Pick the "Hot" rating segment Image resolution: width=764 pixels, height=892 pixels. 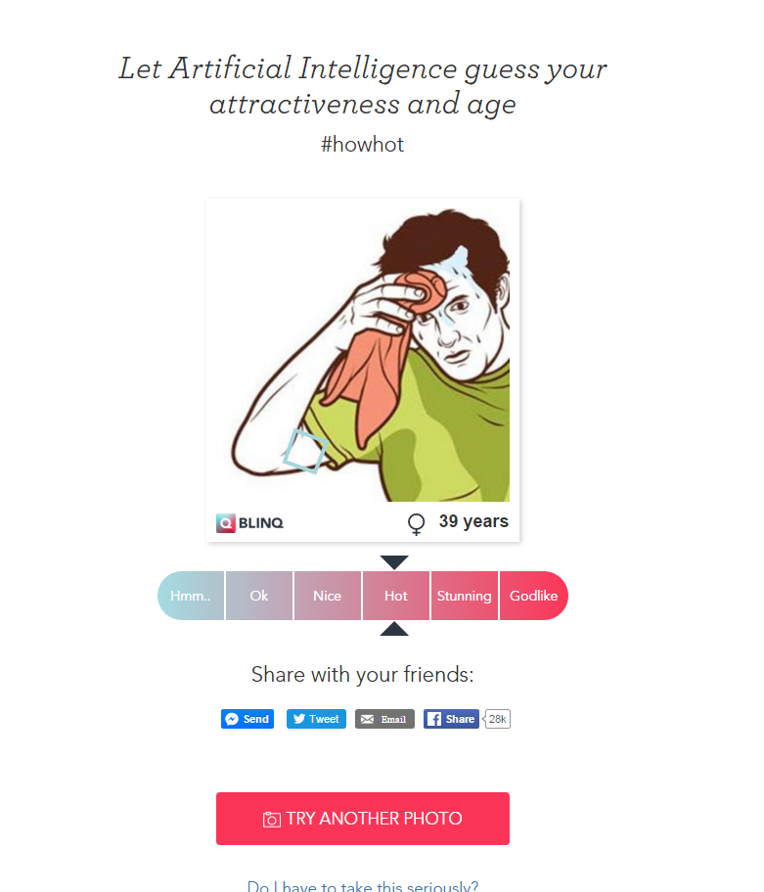(396, 596)
